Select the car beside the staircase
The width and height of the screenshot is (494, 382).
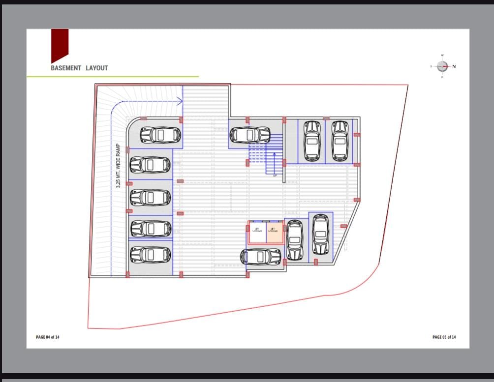pos(250,135)
